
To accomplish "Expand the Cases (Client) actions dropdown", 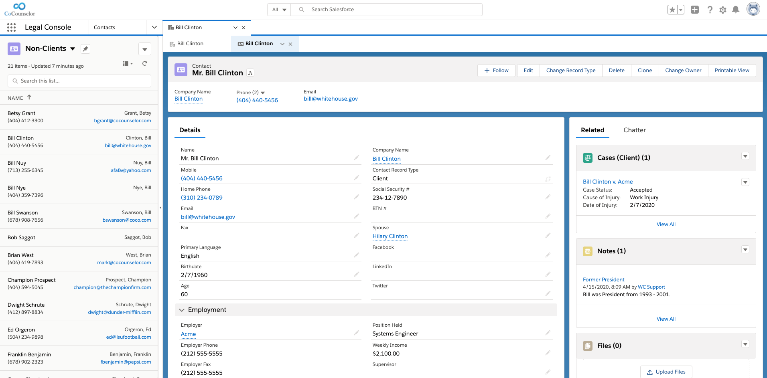I will 745,156.
